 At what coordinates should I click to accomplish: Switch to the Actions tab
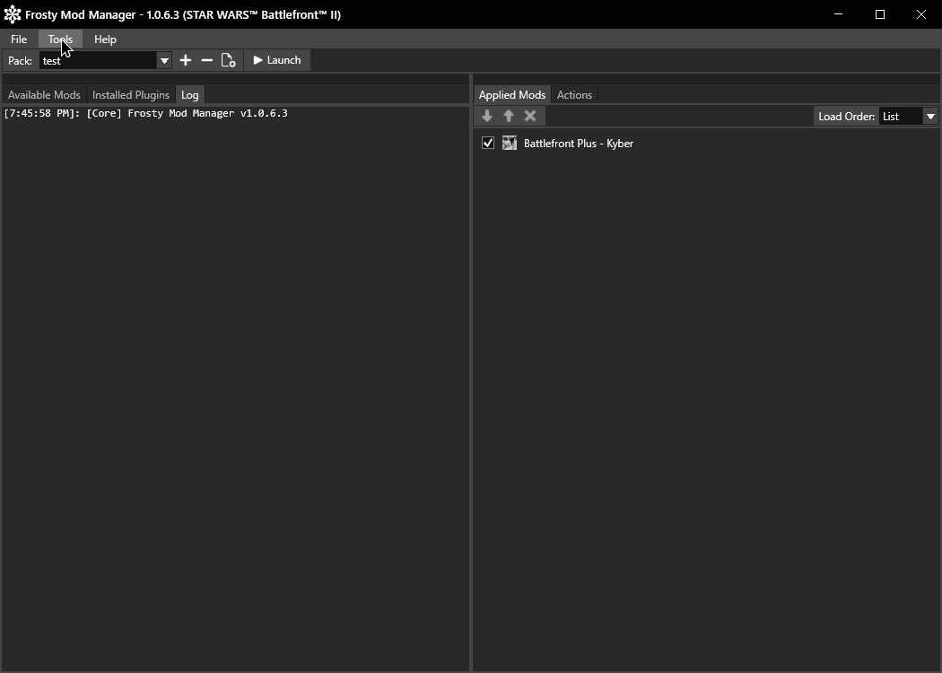click(574, 95)
